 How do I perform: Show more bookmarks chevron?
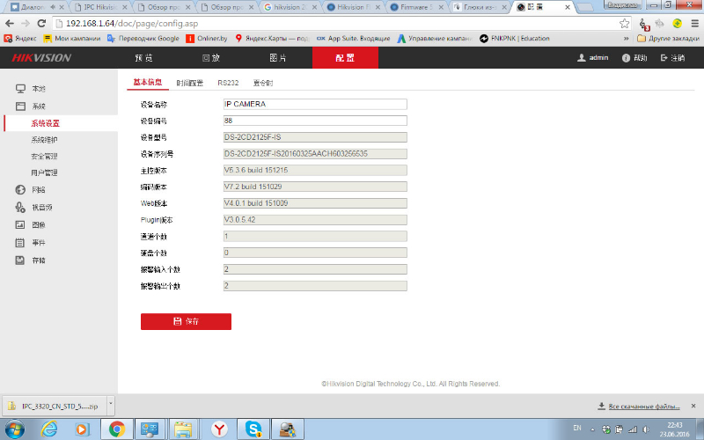pos(627,39)
